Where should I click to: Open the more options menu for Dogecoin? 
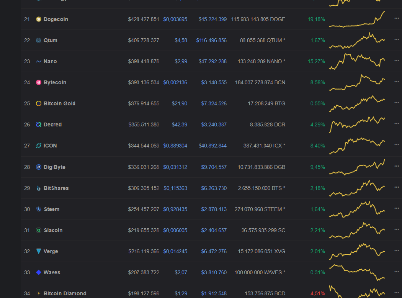click(x=397, y=18)
